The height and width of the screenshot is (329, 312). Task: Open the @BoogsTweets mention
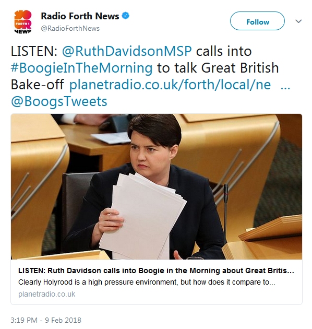59,101
